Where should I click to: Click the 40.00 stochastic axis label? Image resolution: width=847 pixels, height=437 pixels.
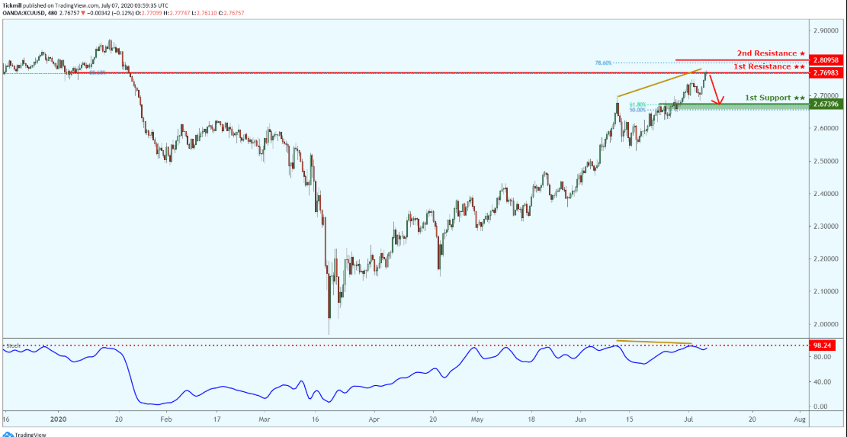pyautogui.click(x=820, y=382)
